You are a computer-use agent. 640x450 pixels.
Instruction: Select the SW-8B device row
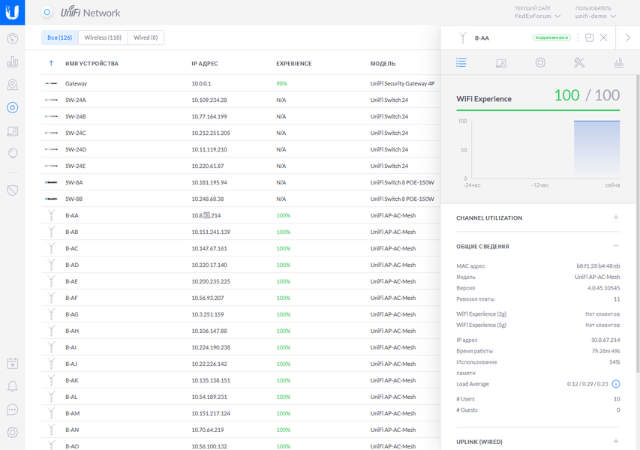(x=240, y=199)
